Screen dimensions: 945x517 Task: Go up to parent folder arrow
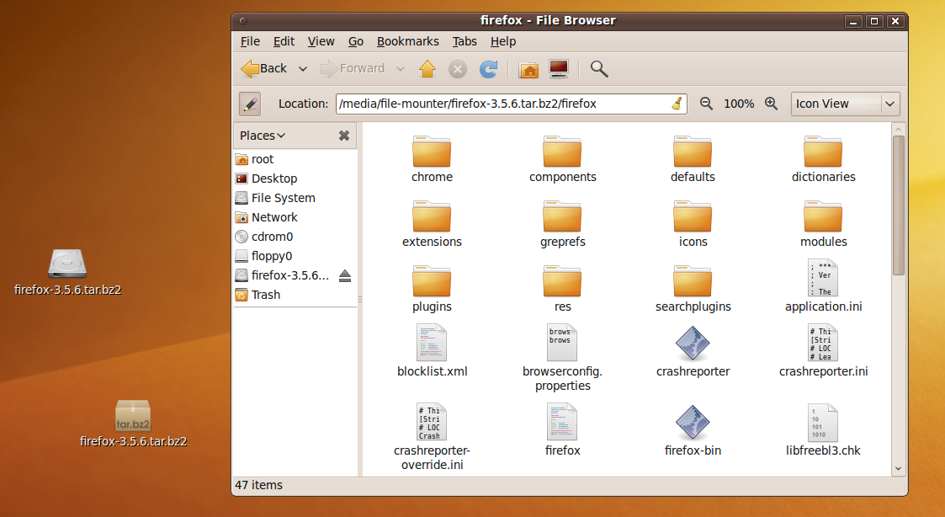427,69
